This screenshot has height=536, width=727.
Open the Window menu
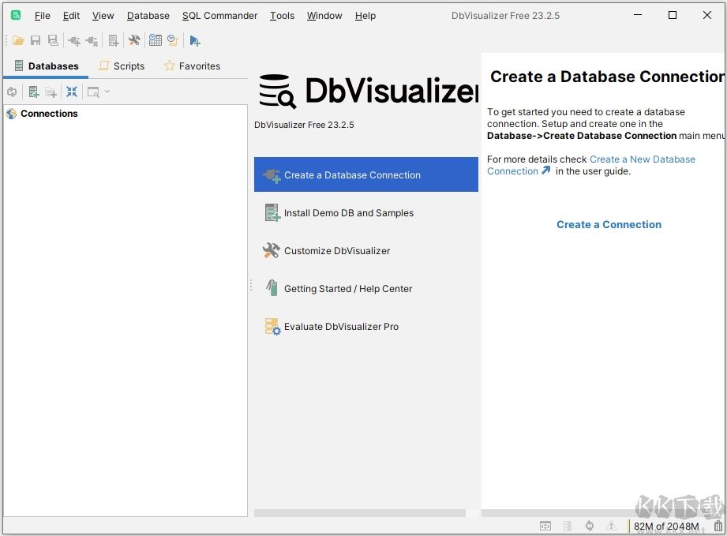pos(324,15)
